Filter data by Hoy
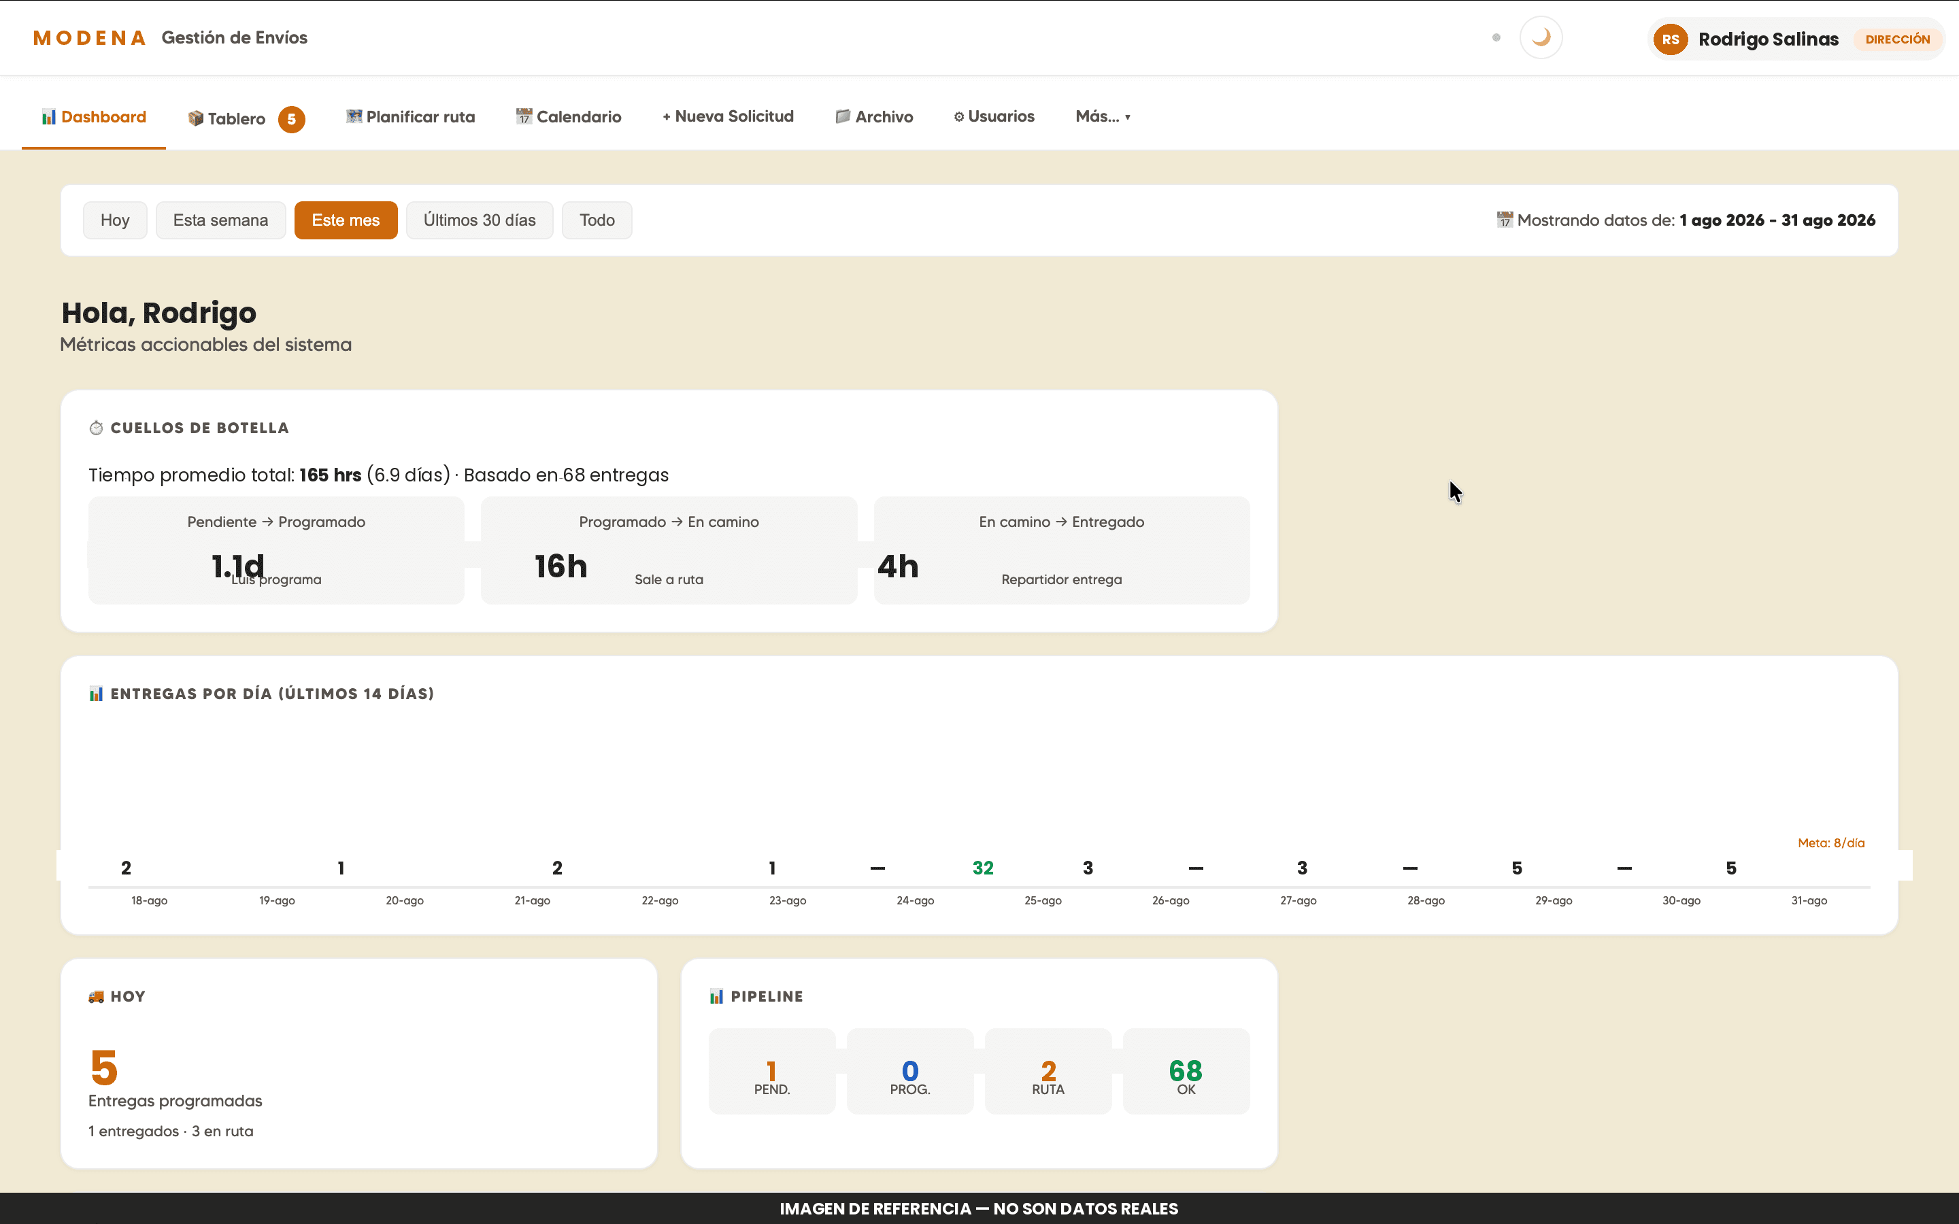 pos(115,220)
